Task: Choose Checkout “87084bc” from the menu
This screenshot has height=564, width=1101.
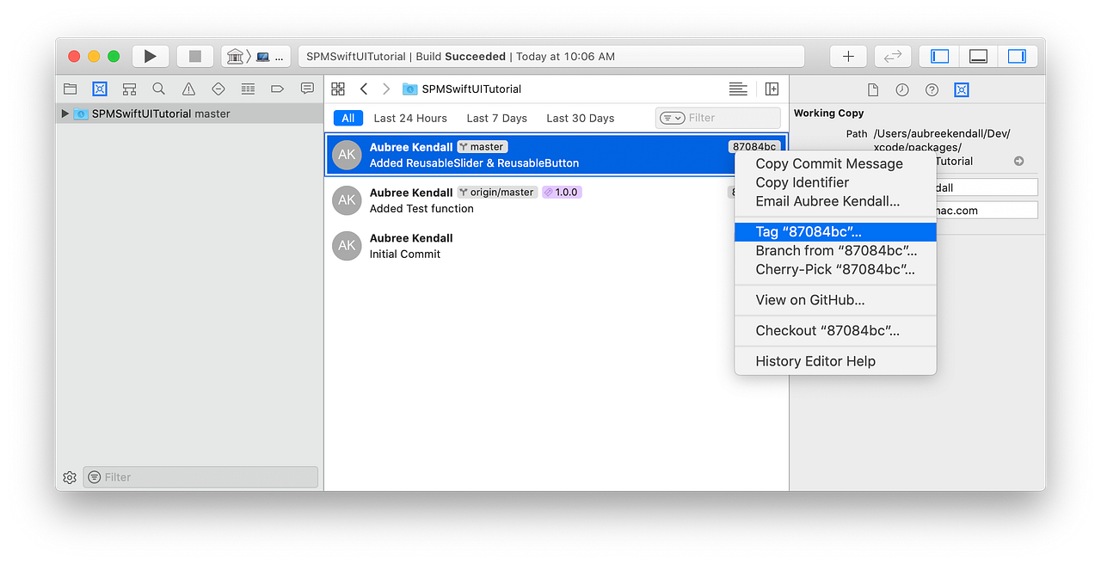Action: click(x=814, y=330)
